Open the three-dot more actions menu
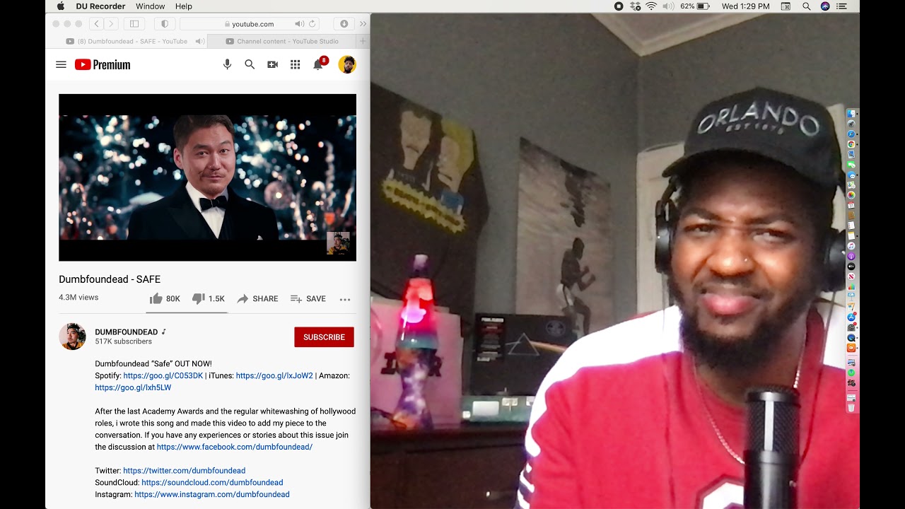Viewport: 905px width, 509px height. click(x=345, y=299)
